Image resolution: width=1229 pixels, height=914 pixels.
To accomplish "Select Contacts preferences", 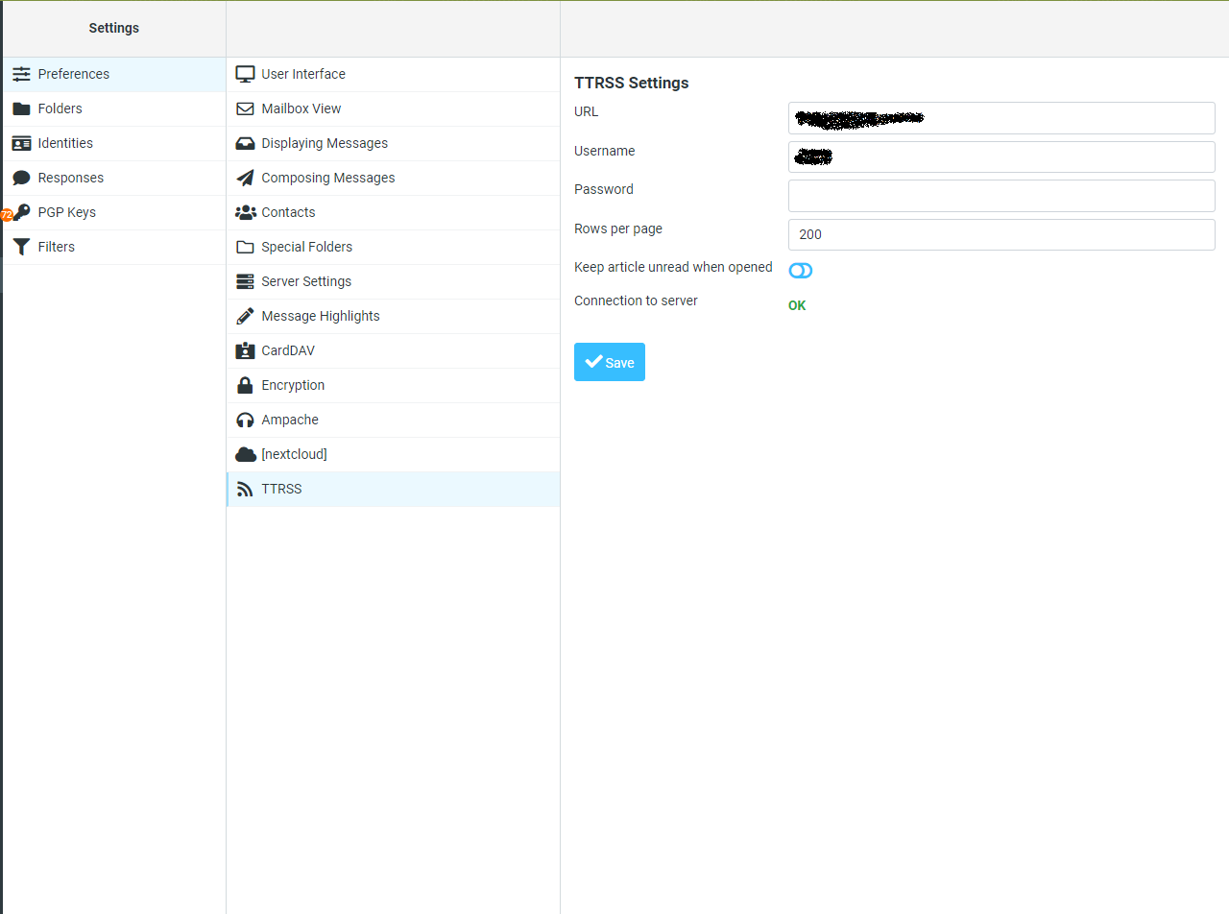I will (x=393, y=212).
